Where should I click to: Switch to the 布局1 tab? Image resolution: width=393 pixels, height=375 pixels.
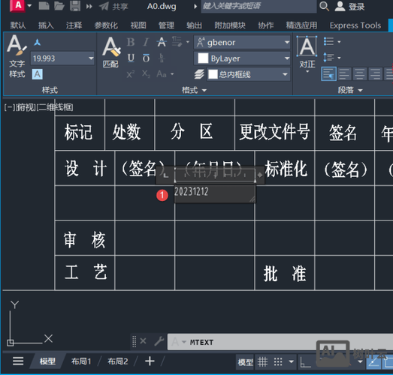click(81, 361)
